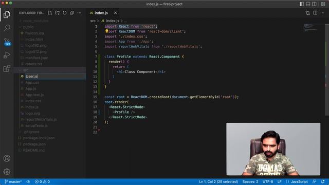Image resolution: width=329 pixels, height=185 pixels.
Task: Open the Accounts menu
Action: (7, 158)
